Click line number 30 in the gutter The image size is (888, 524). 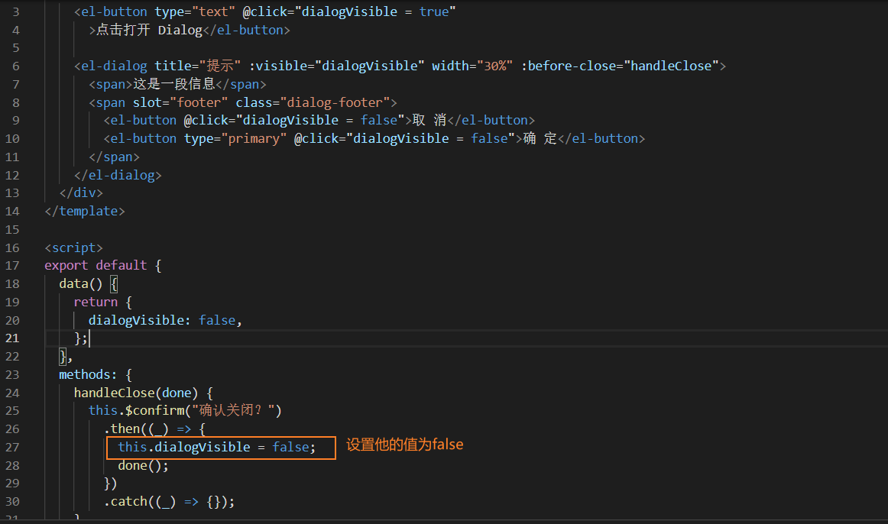tap(12, 501)
